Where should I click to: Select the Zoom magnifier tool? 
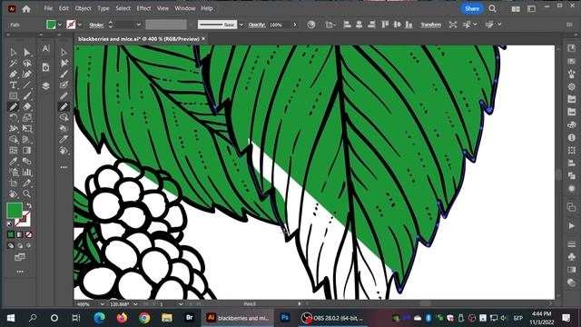click(26, 193)
